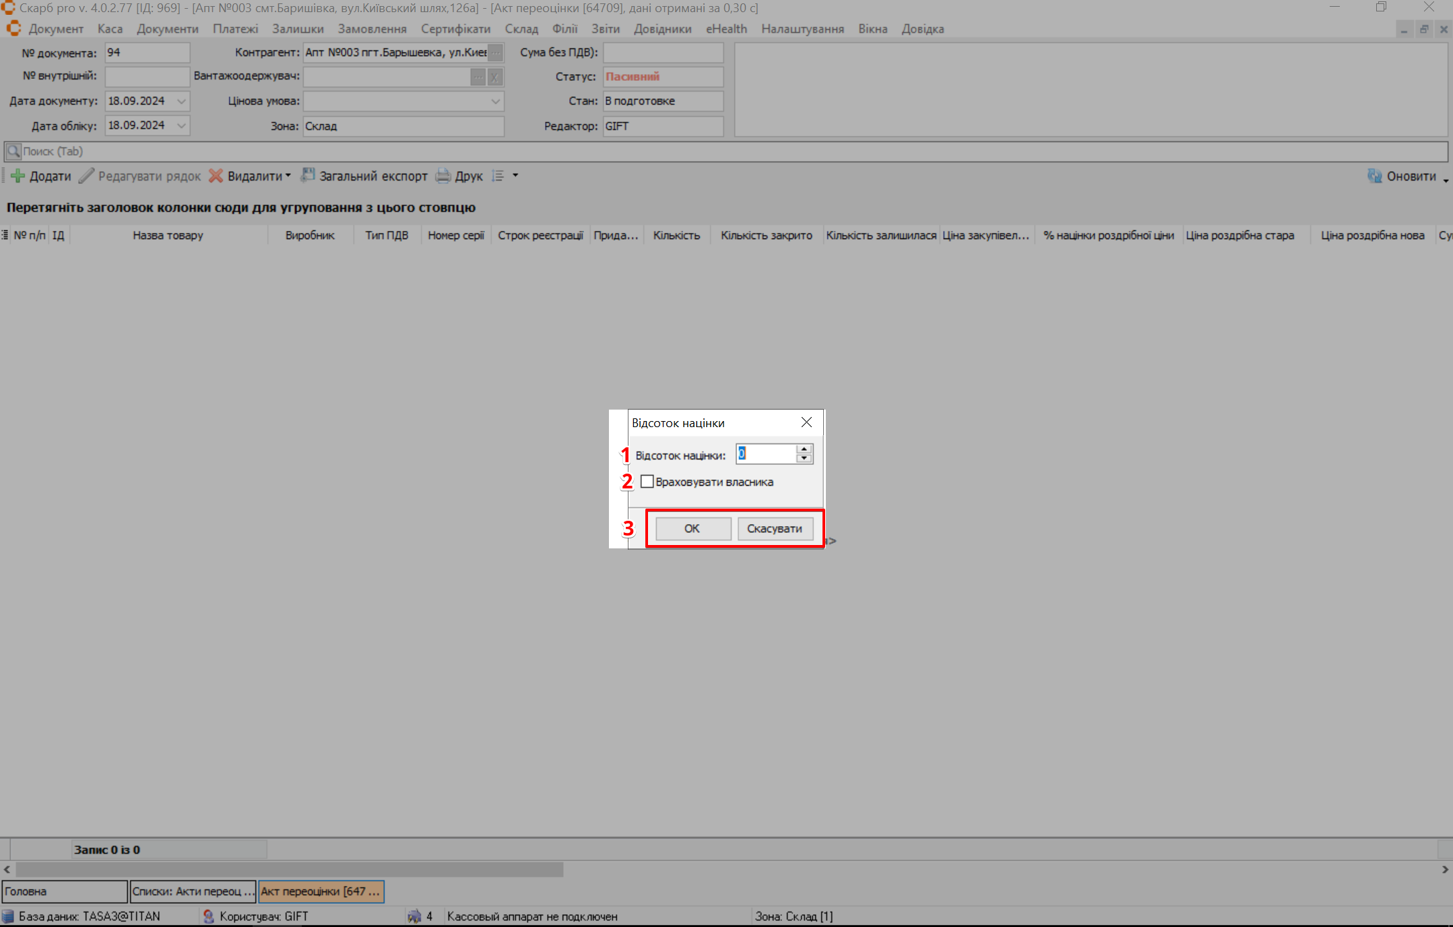
Task: Click the list view options icon
Action: click(498, 176)
